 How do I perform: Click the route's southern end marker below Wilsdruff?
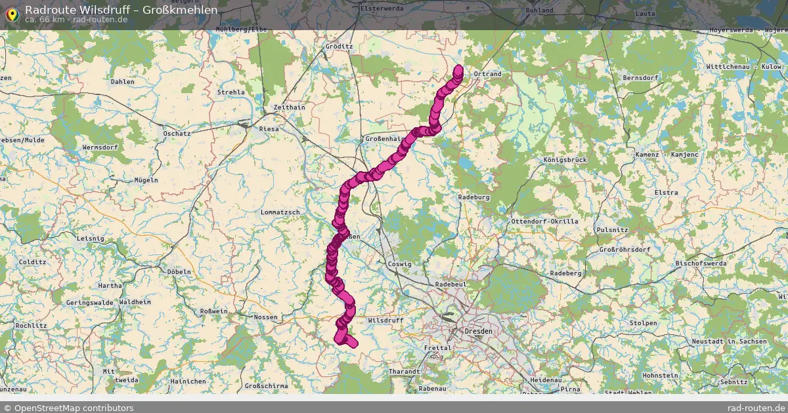(352, 342)
